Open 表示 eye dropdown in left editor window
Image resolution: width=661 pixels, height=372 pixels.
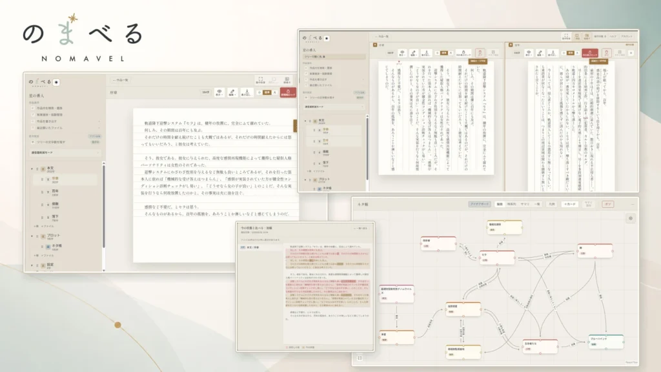[219, 92]
